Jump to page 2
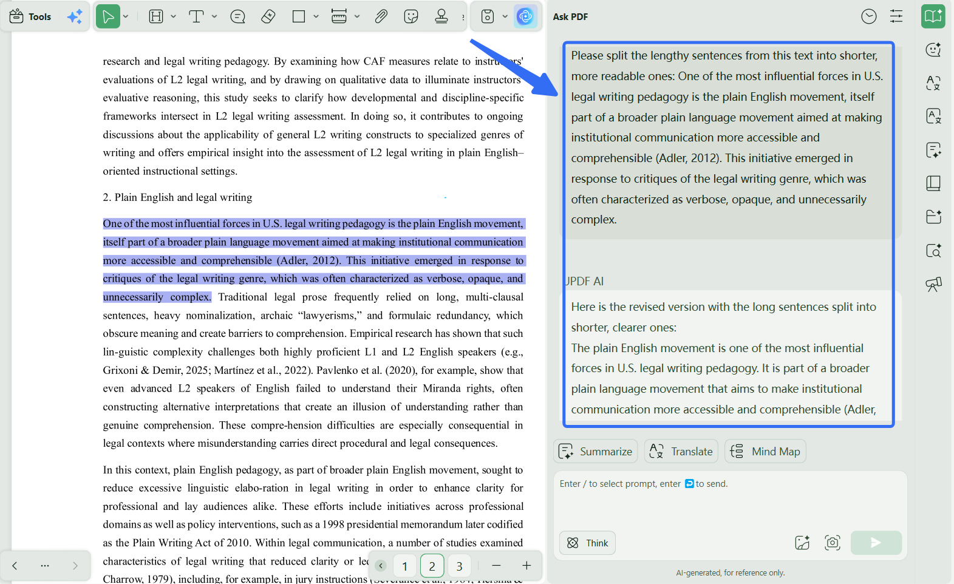The image size is (954, 584). [432, 566]
